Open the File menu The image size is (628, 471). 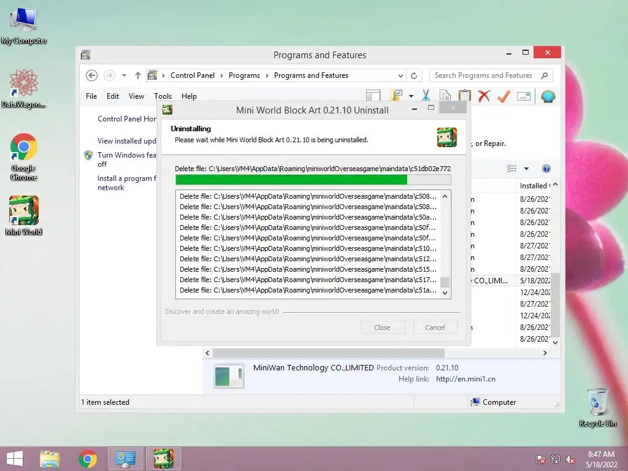[91, 96]
